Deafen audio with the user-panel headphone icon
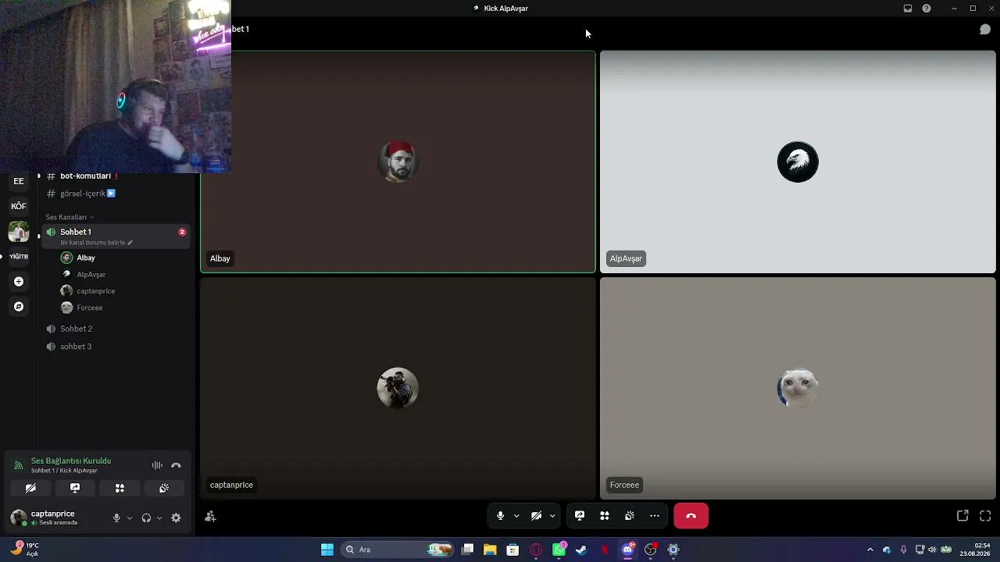The image size is (1000, 562). (x=146, y=518)
